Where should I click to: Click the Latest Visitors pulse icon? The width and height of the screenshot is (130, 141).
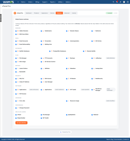coord(18,69)
